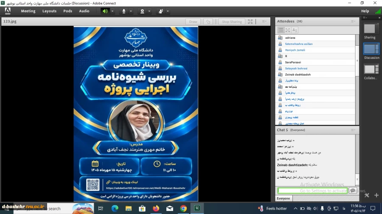Screen dimensions: 382x214
Task: Click the Zeinab dashtizadeh chat message
Action: [297, 165]
